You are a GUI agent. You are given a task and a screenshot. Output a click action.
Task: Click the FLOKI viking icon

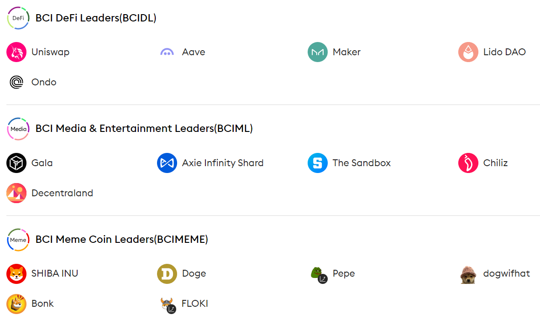tap(167, 304)
